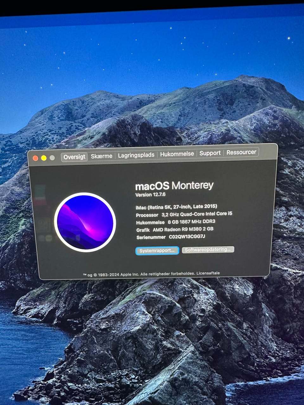
Task: Minimize window with yellow button
Action: click(44, 158)
